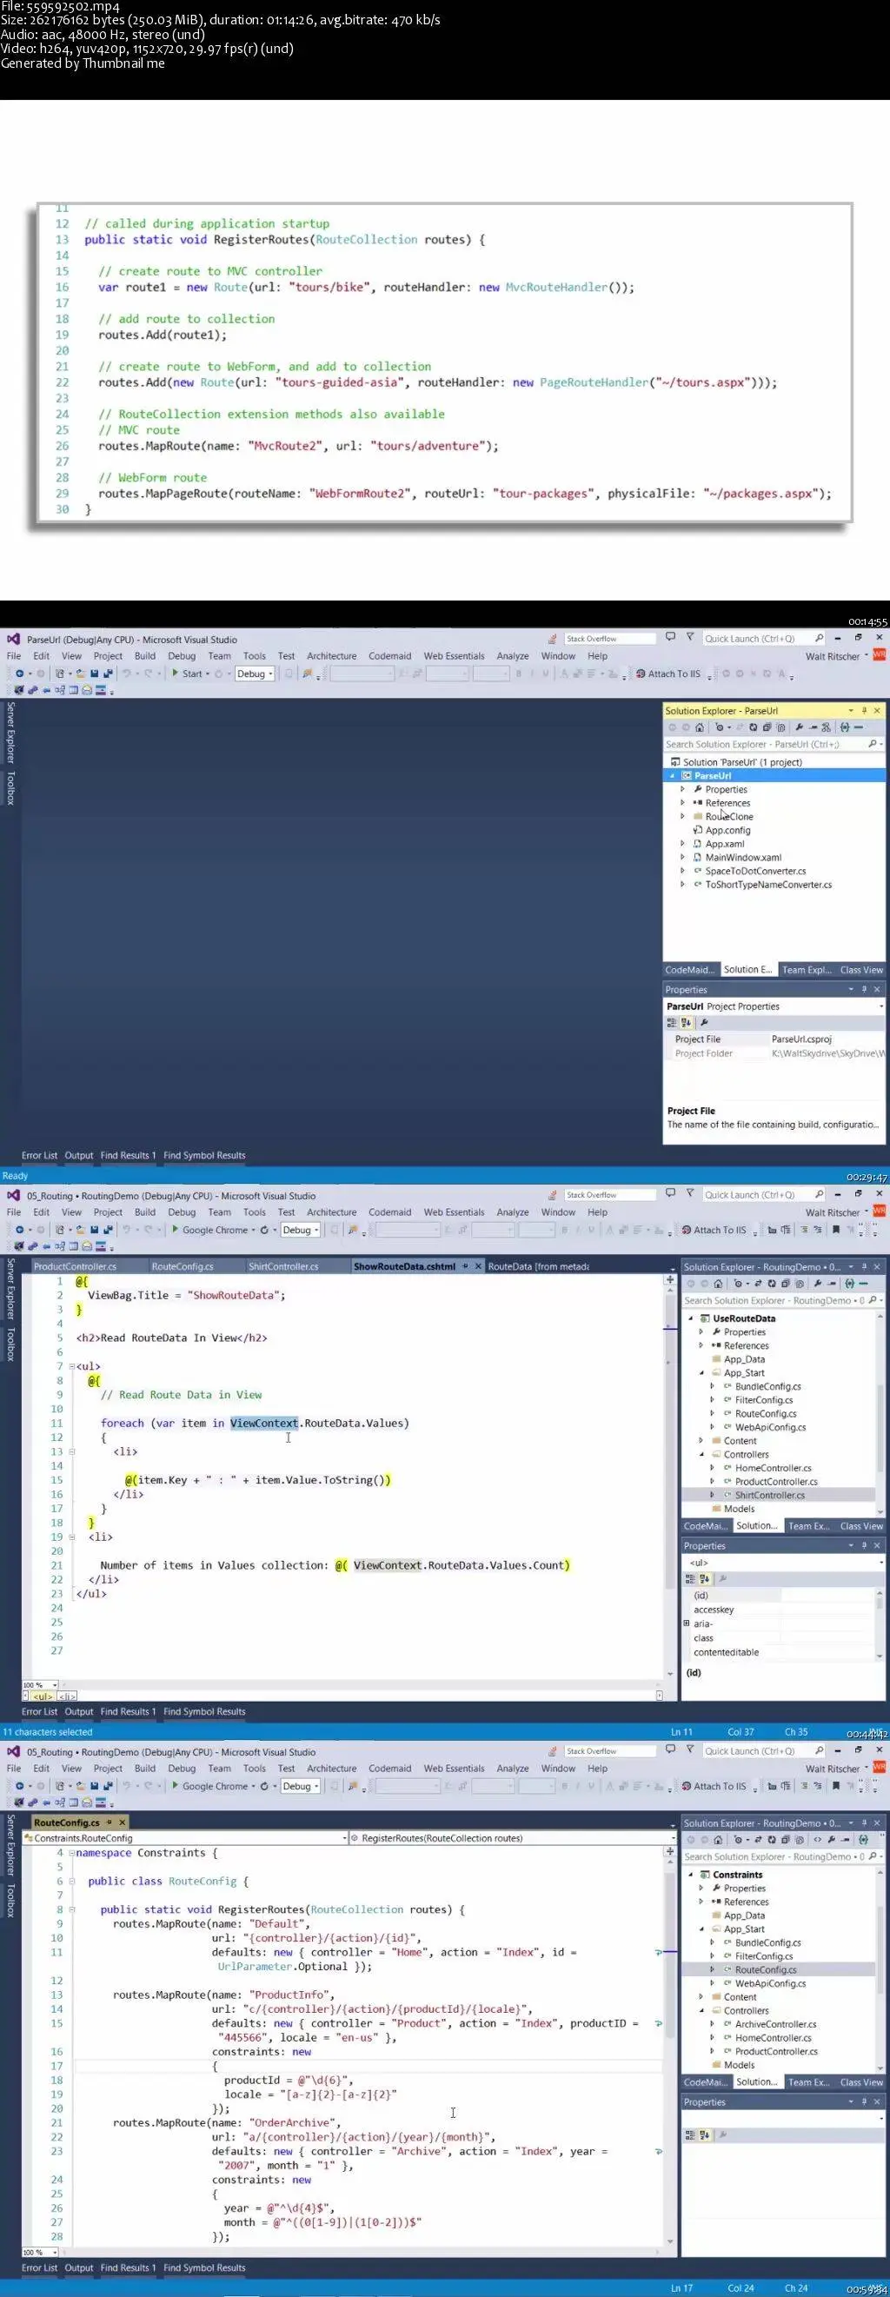Click Save All icon in ParseUrl toolbar

(108, 674)
